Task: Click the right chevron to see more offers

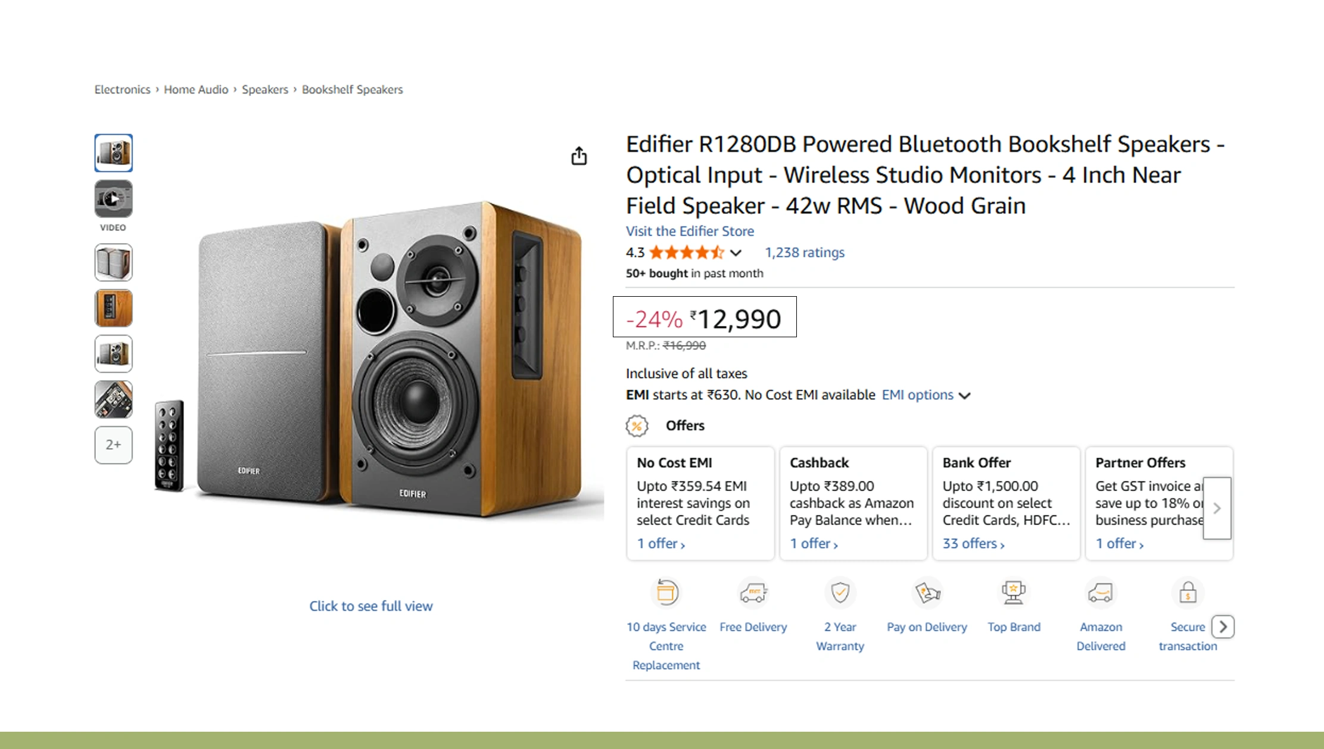Action: (1216, 508)
